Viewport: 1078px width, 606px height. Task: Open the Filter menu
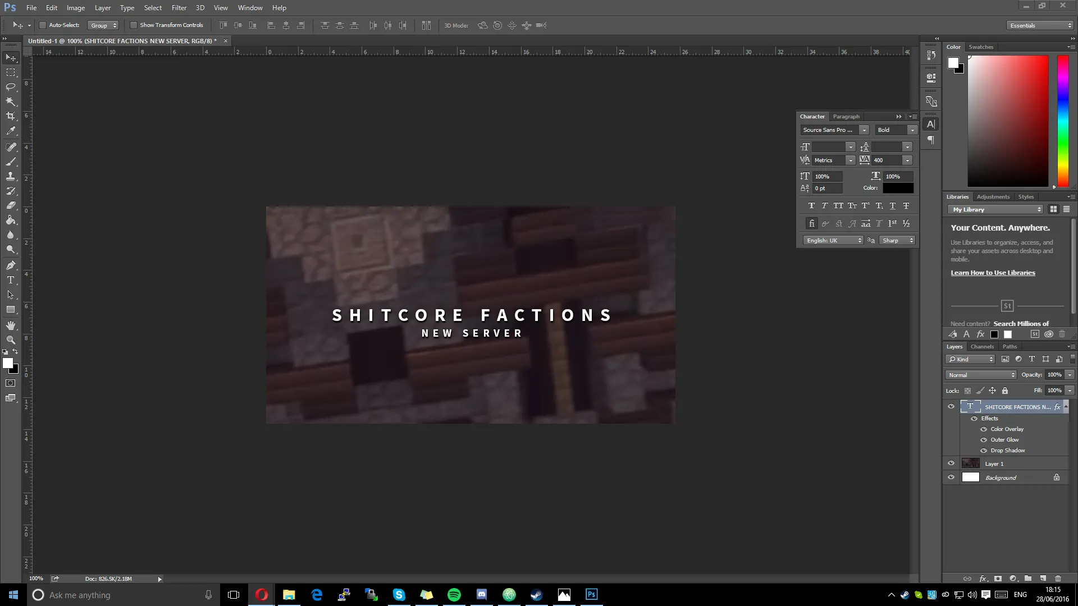pyautogui.click(x=179, y=8)
